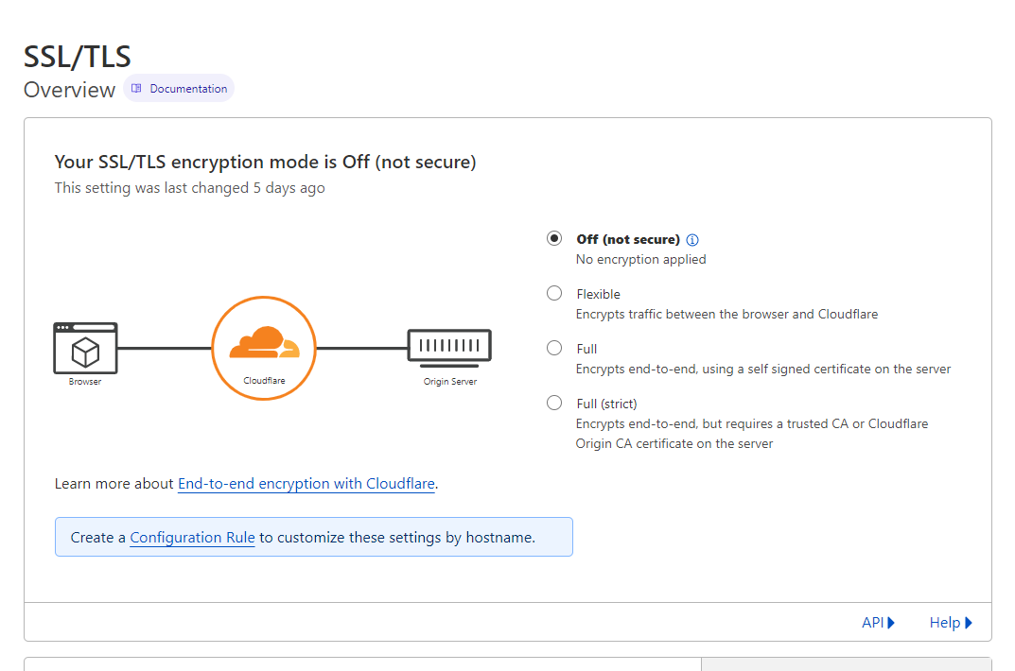Click the Origin Server icon

[x=449, y=346]
